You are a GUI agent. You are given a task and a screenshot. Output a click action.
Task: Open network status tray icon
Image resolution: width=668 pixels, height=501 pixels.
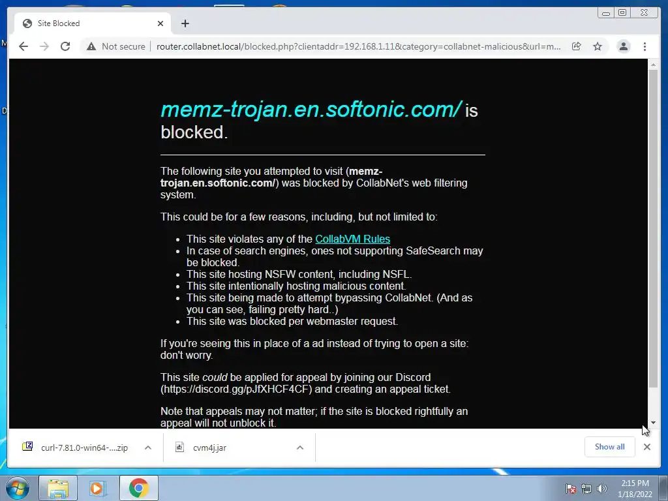click(586, 488)
